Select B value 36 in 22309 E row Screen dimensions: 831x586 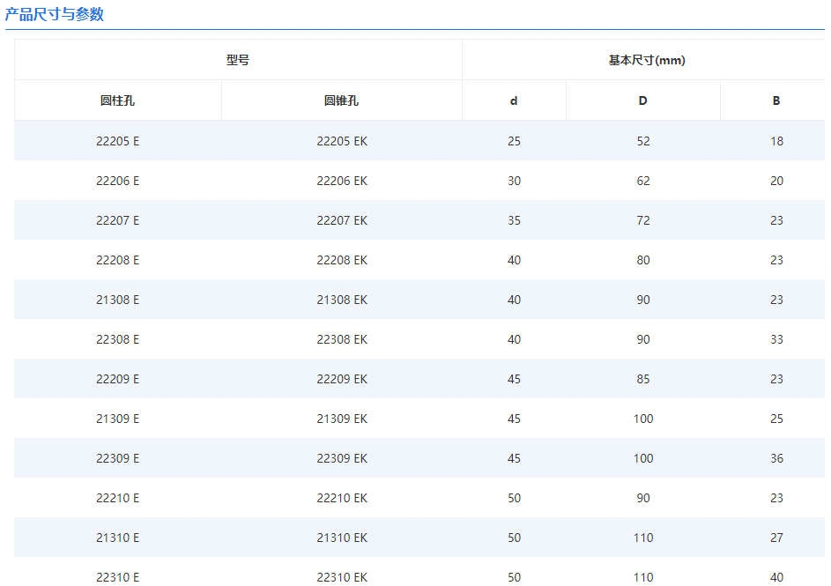(775, 458)
